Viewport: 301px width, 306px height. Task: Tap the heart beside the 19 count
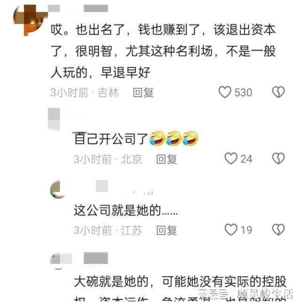pos(231,230)
